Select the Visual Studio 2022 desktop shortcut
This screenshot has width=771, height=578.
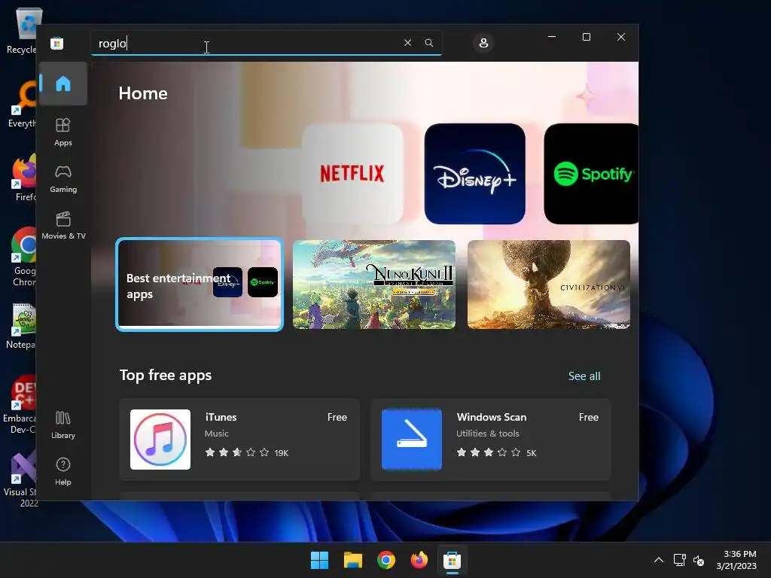click(x=22, y=479)
